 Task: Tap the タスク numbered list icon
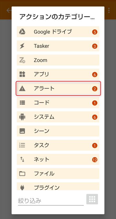click(x=22, y=145)
